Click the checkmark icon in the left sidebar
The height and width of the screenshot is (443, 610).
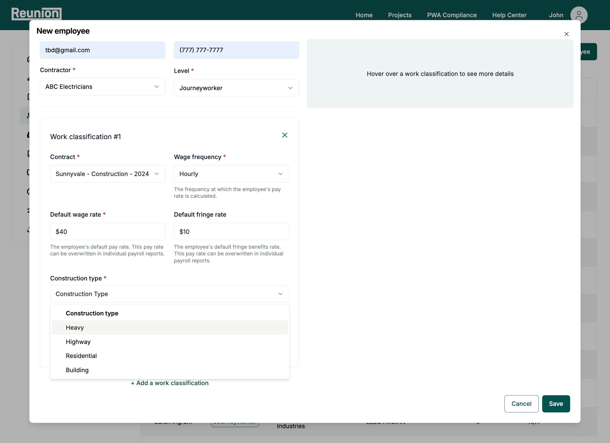30,210
